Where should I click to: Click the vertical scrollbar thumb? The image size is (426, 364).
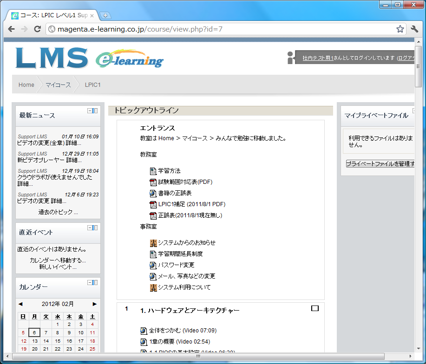419,67
